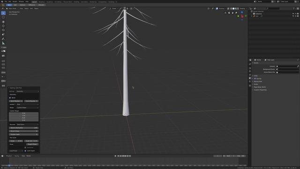Switch viewport to wireframe shading icon

click(231, 8)
